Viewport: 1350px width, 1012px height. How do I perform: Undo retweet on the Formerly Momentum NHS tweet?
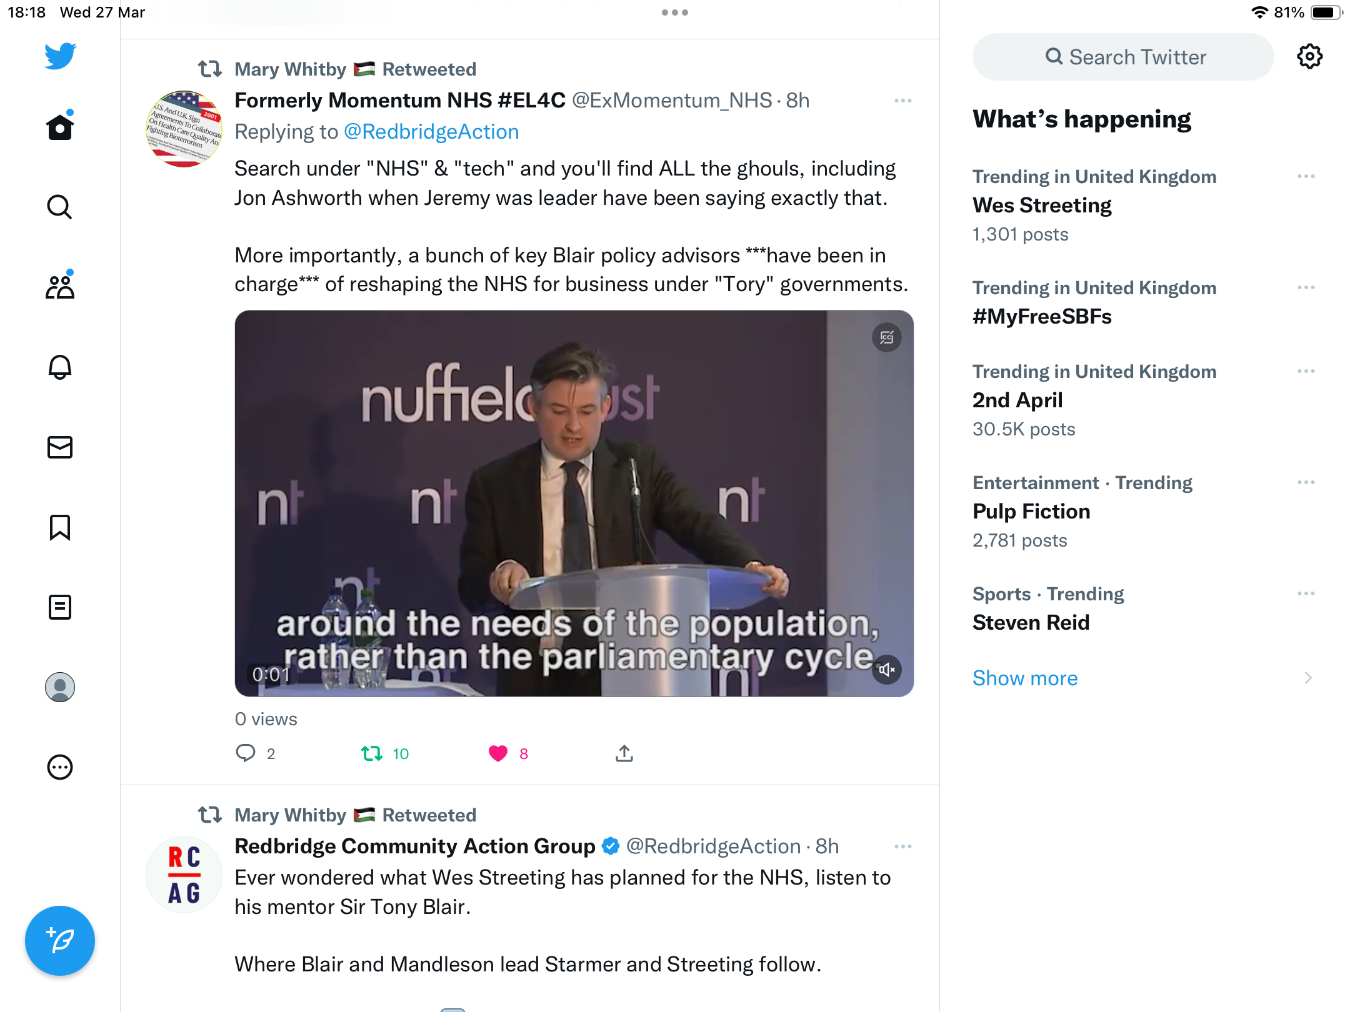372,753
